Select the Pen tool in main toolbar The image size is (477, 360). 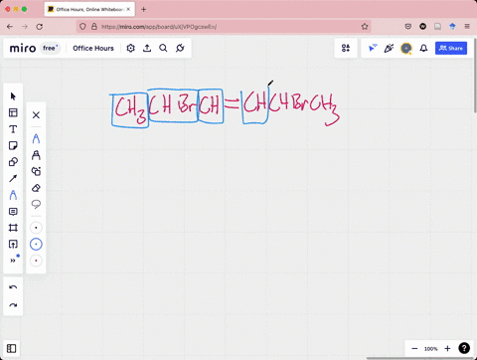[x=13, y=195]
